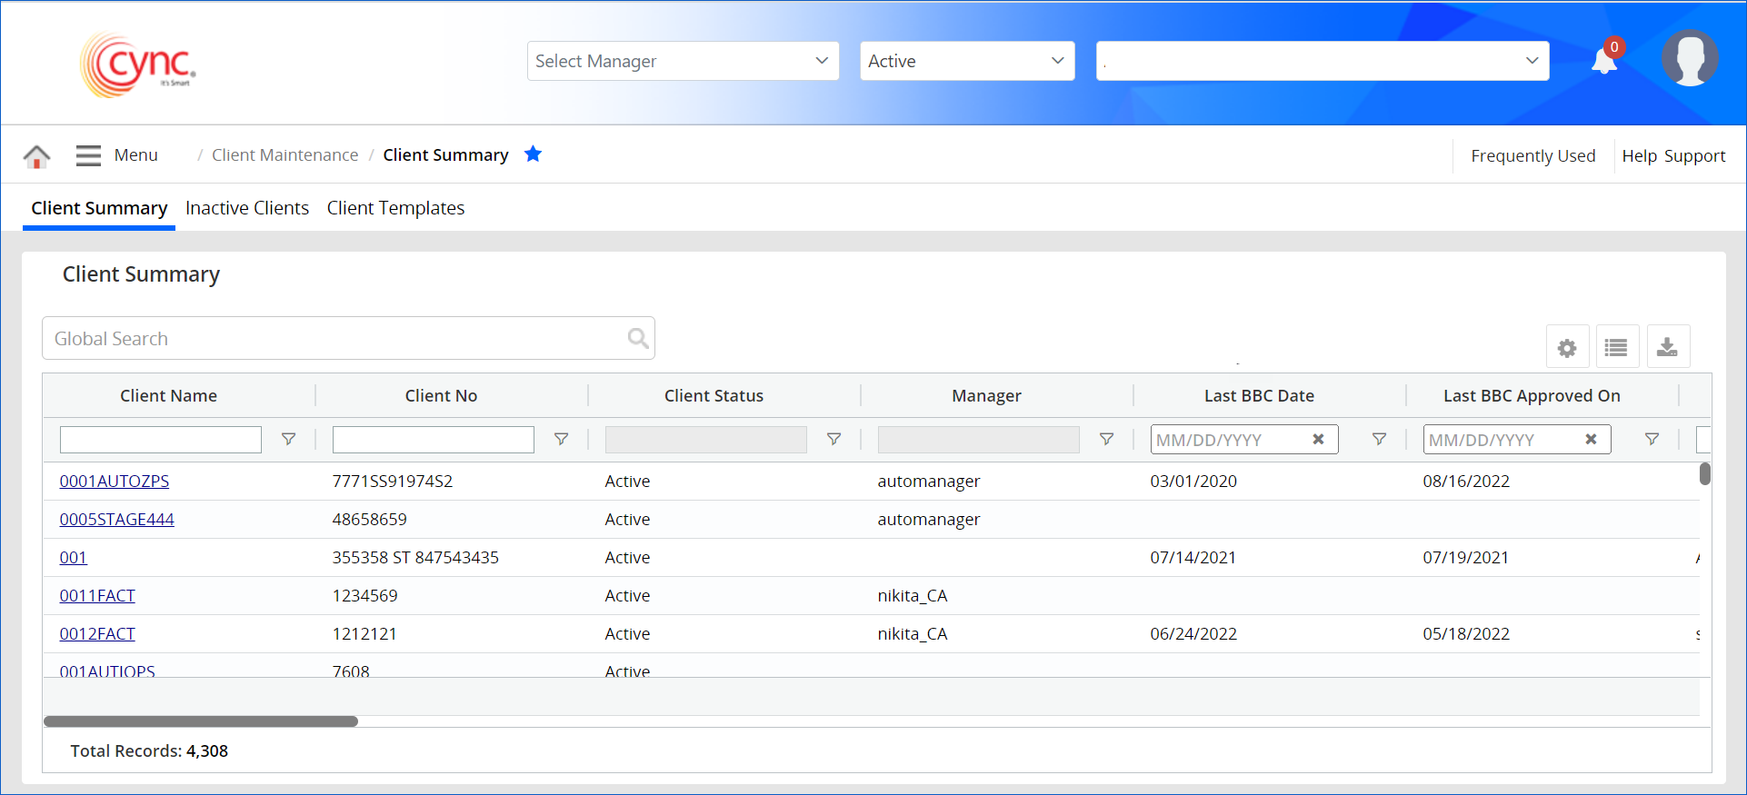1747x795 pixels.
Task: Open the user profile avatar
Action: (x=1689, y=59)
